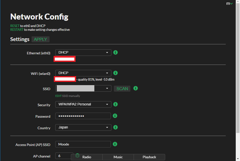This screenshot has height=161, width=240.
Task: Show info icon next to SCAN button
Action: point(136,88)
